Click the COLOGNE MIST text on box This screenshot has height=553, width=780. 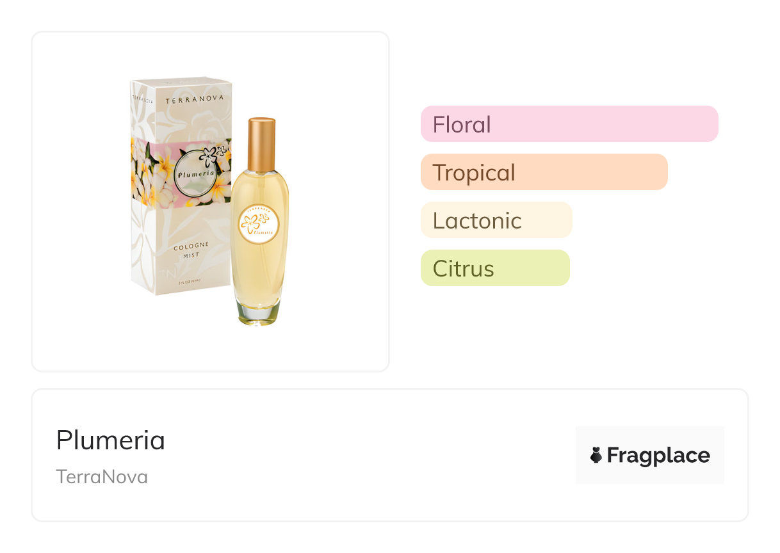191,250
